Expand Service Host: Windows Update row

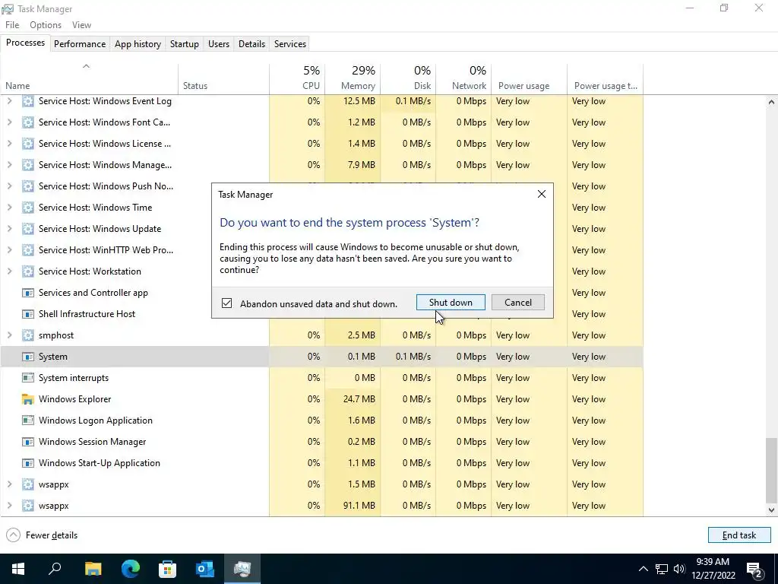[9, 229]
